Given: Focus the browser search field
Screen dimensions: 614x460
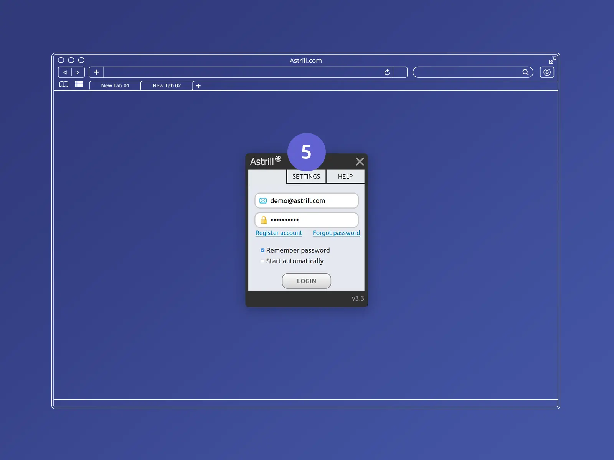Looking at the screenshot, I should click(473, 72).
